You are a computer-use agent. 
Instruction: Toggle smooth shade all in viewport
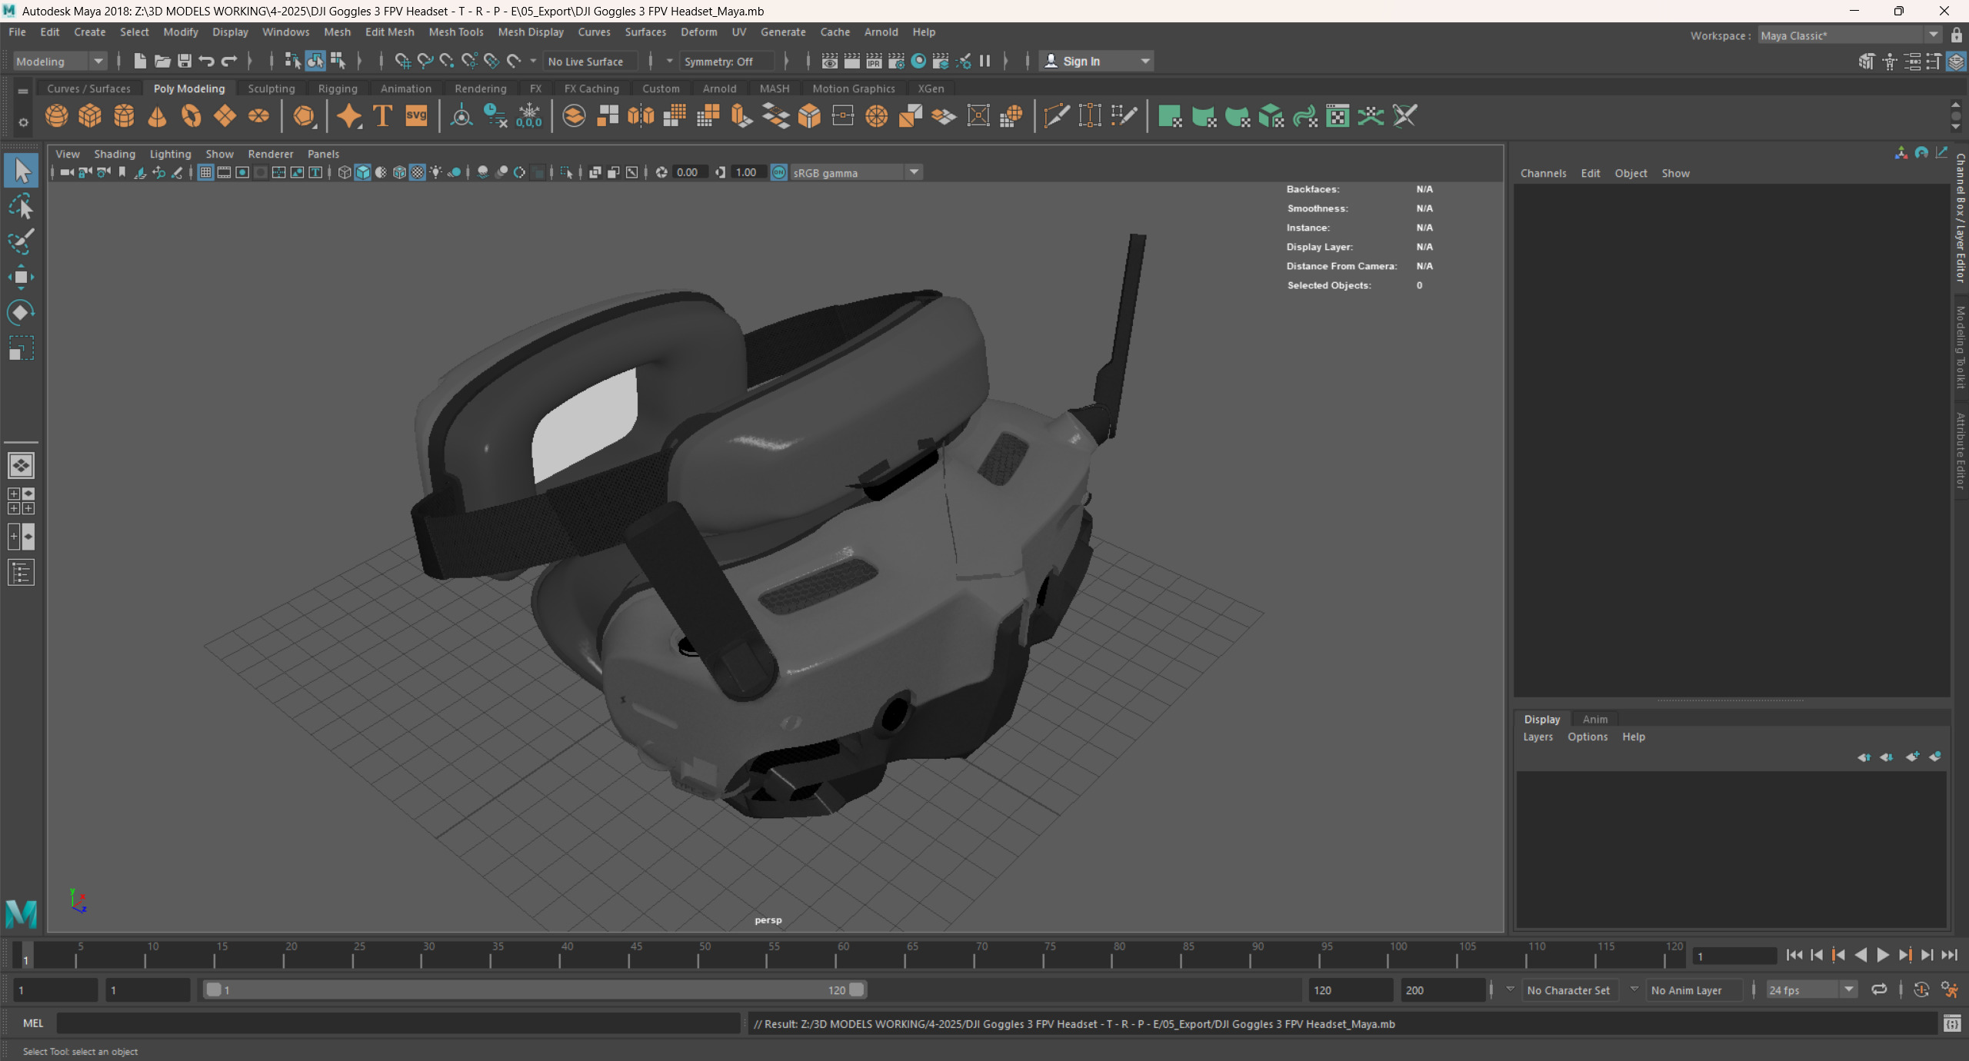[363, 172]
